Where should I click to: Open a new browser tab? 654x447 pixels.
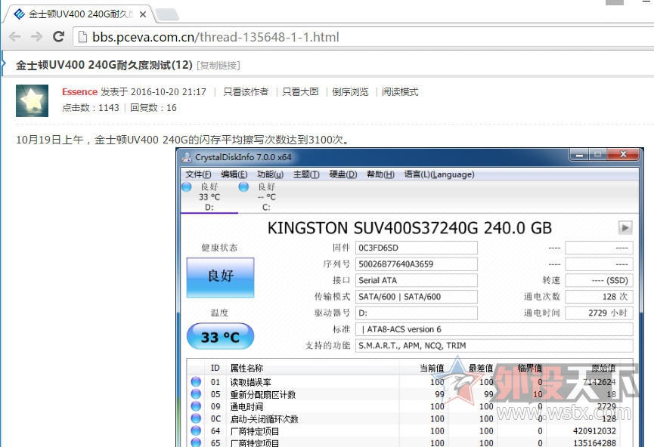pyautogui.click(x=167, y=14)
